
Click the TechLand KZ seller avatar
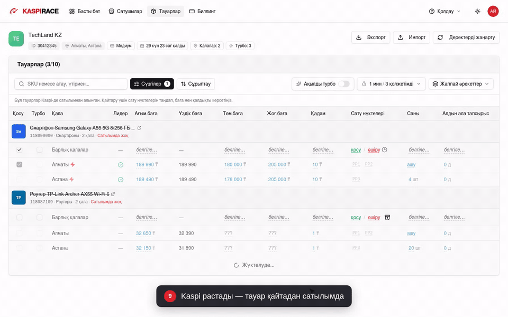pos(16,39)
